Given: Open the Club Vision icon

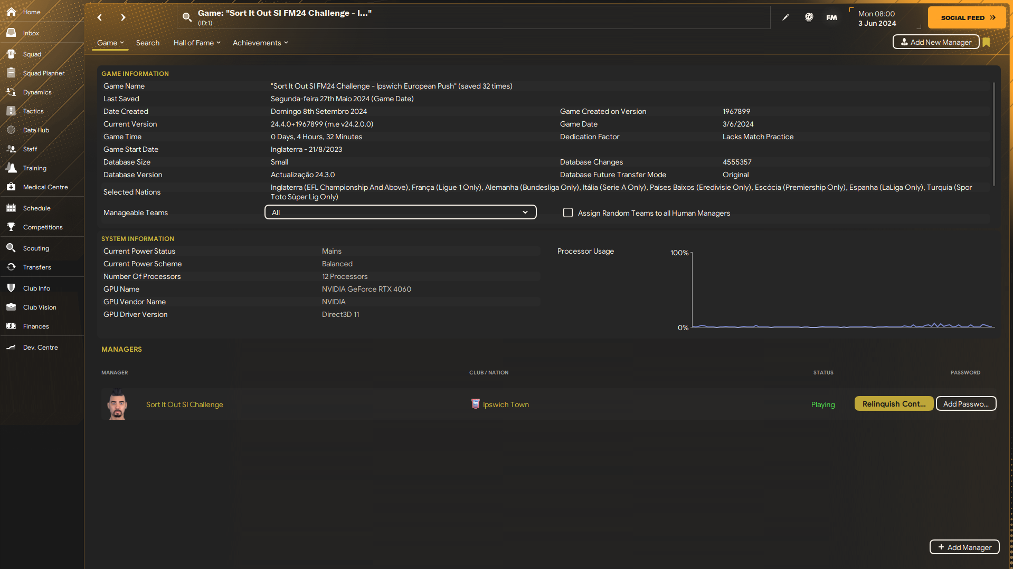Looking at the screenshot, I should tap(11, 307).
